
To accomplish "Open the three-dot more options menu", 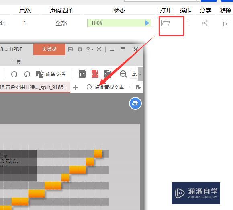I will pos(129,87).
